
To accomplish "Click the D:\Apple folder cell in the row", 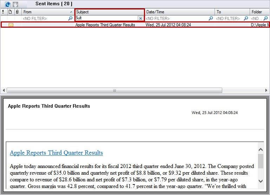I will point(260,25).
